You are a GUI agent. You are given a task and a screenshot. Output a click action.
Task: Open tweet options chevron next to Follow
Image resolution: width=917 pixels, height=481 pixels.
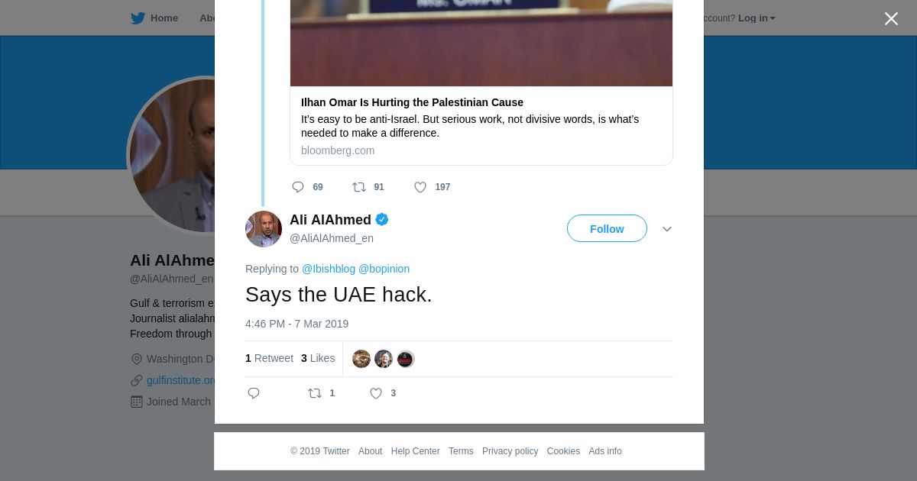click(x=667, y=229)
